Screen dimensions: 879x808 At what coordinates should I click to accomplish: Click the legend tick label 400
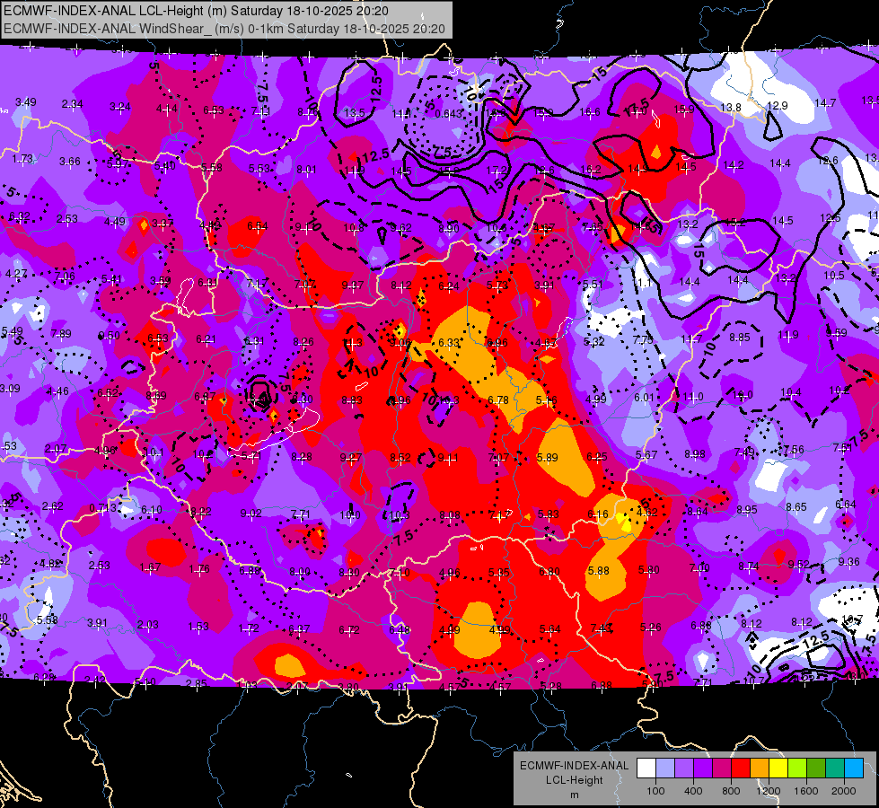click(693, 791)
